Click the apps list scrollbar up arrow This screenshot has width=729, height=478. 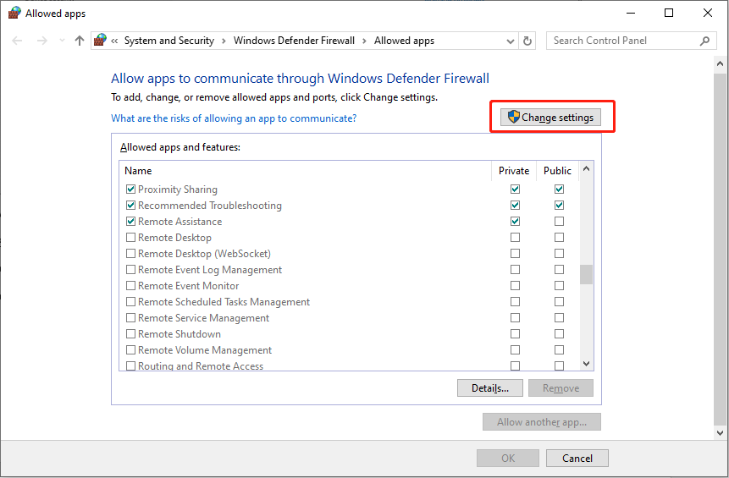586,168
